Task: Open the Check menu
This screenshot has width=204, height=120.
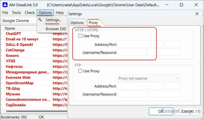Action: [30, 13]
